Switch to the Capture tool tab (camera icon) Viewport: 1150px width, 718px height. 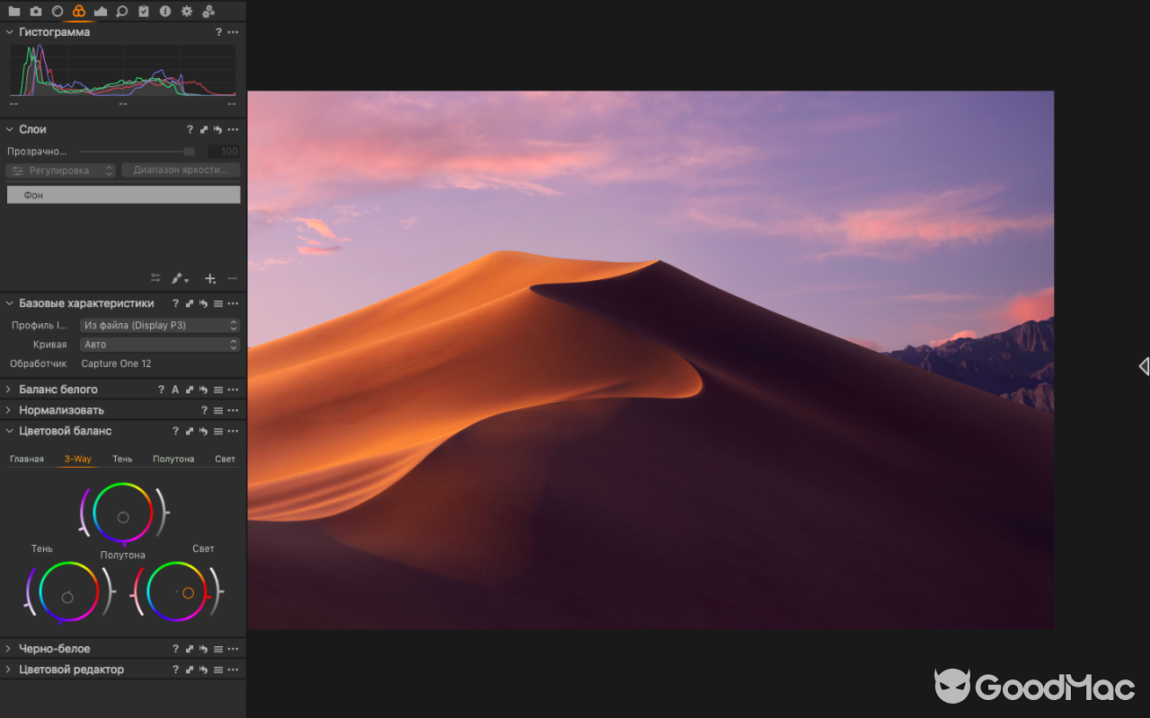(x=35, y=12)
